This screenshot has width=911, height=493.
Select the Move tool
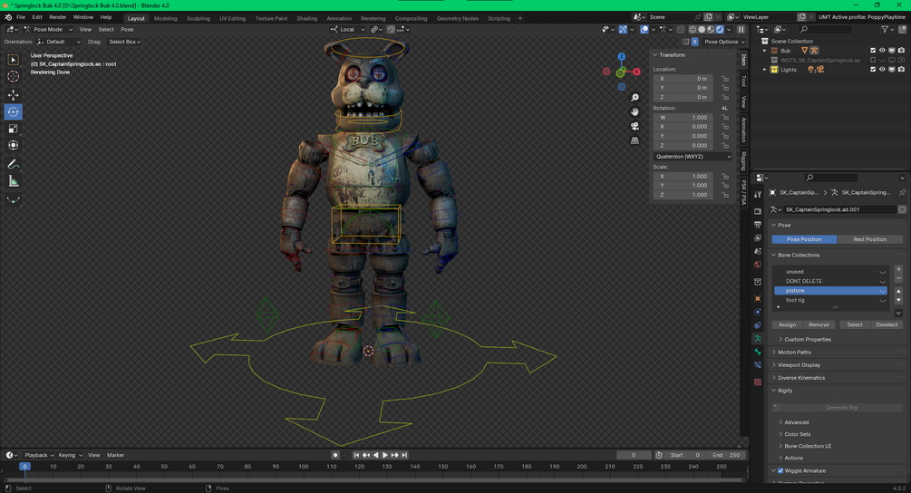pos(13,94)
